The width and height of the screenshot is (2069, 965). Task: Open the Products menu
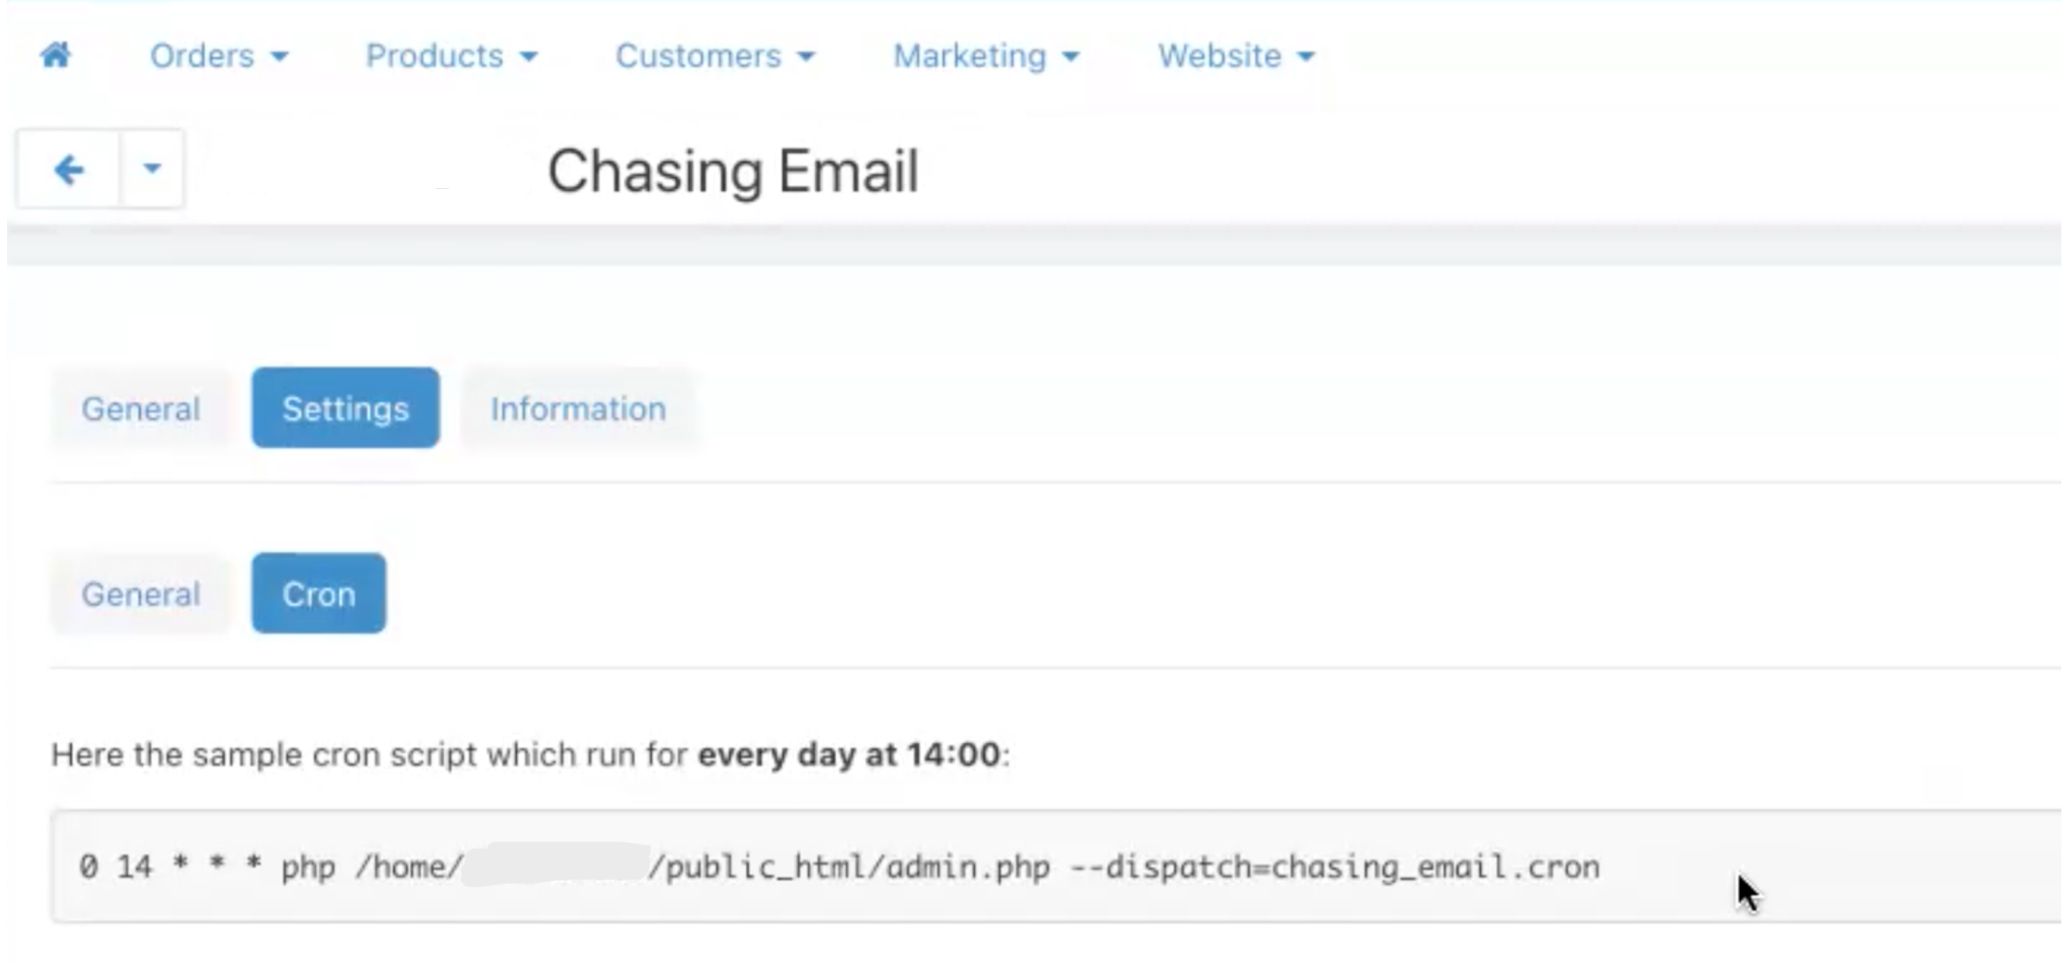coord(434,56)
